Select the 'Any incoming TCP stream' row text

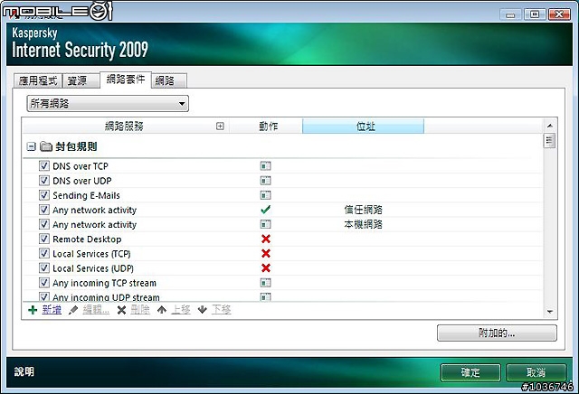click(x=105, y=283)
